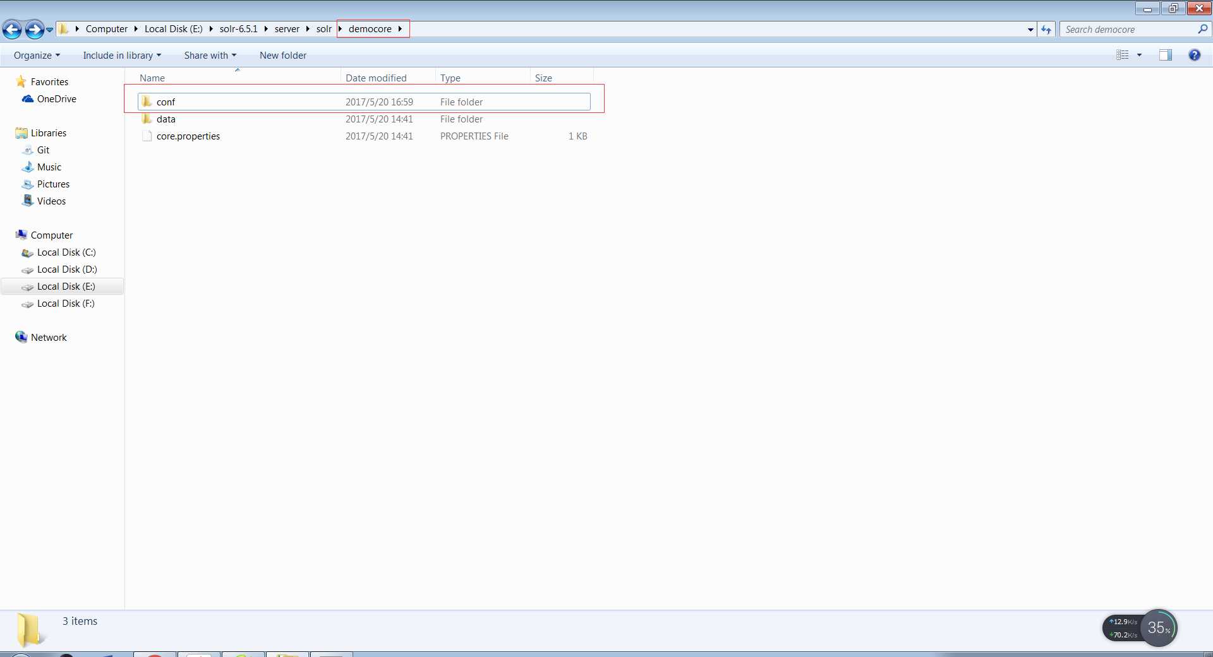Click the large folder icon in the details pane
The width and height of the screenshot is (1213, 657).
point(30,630)
